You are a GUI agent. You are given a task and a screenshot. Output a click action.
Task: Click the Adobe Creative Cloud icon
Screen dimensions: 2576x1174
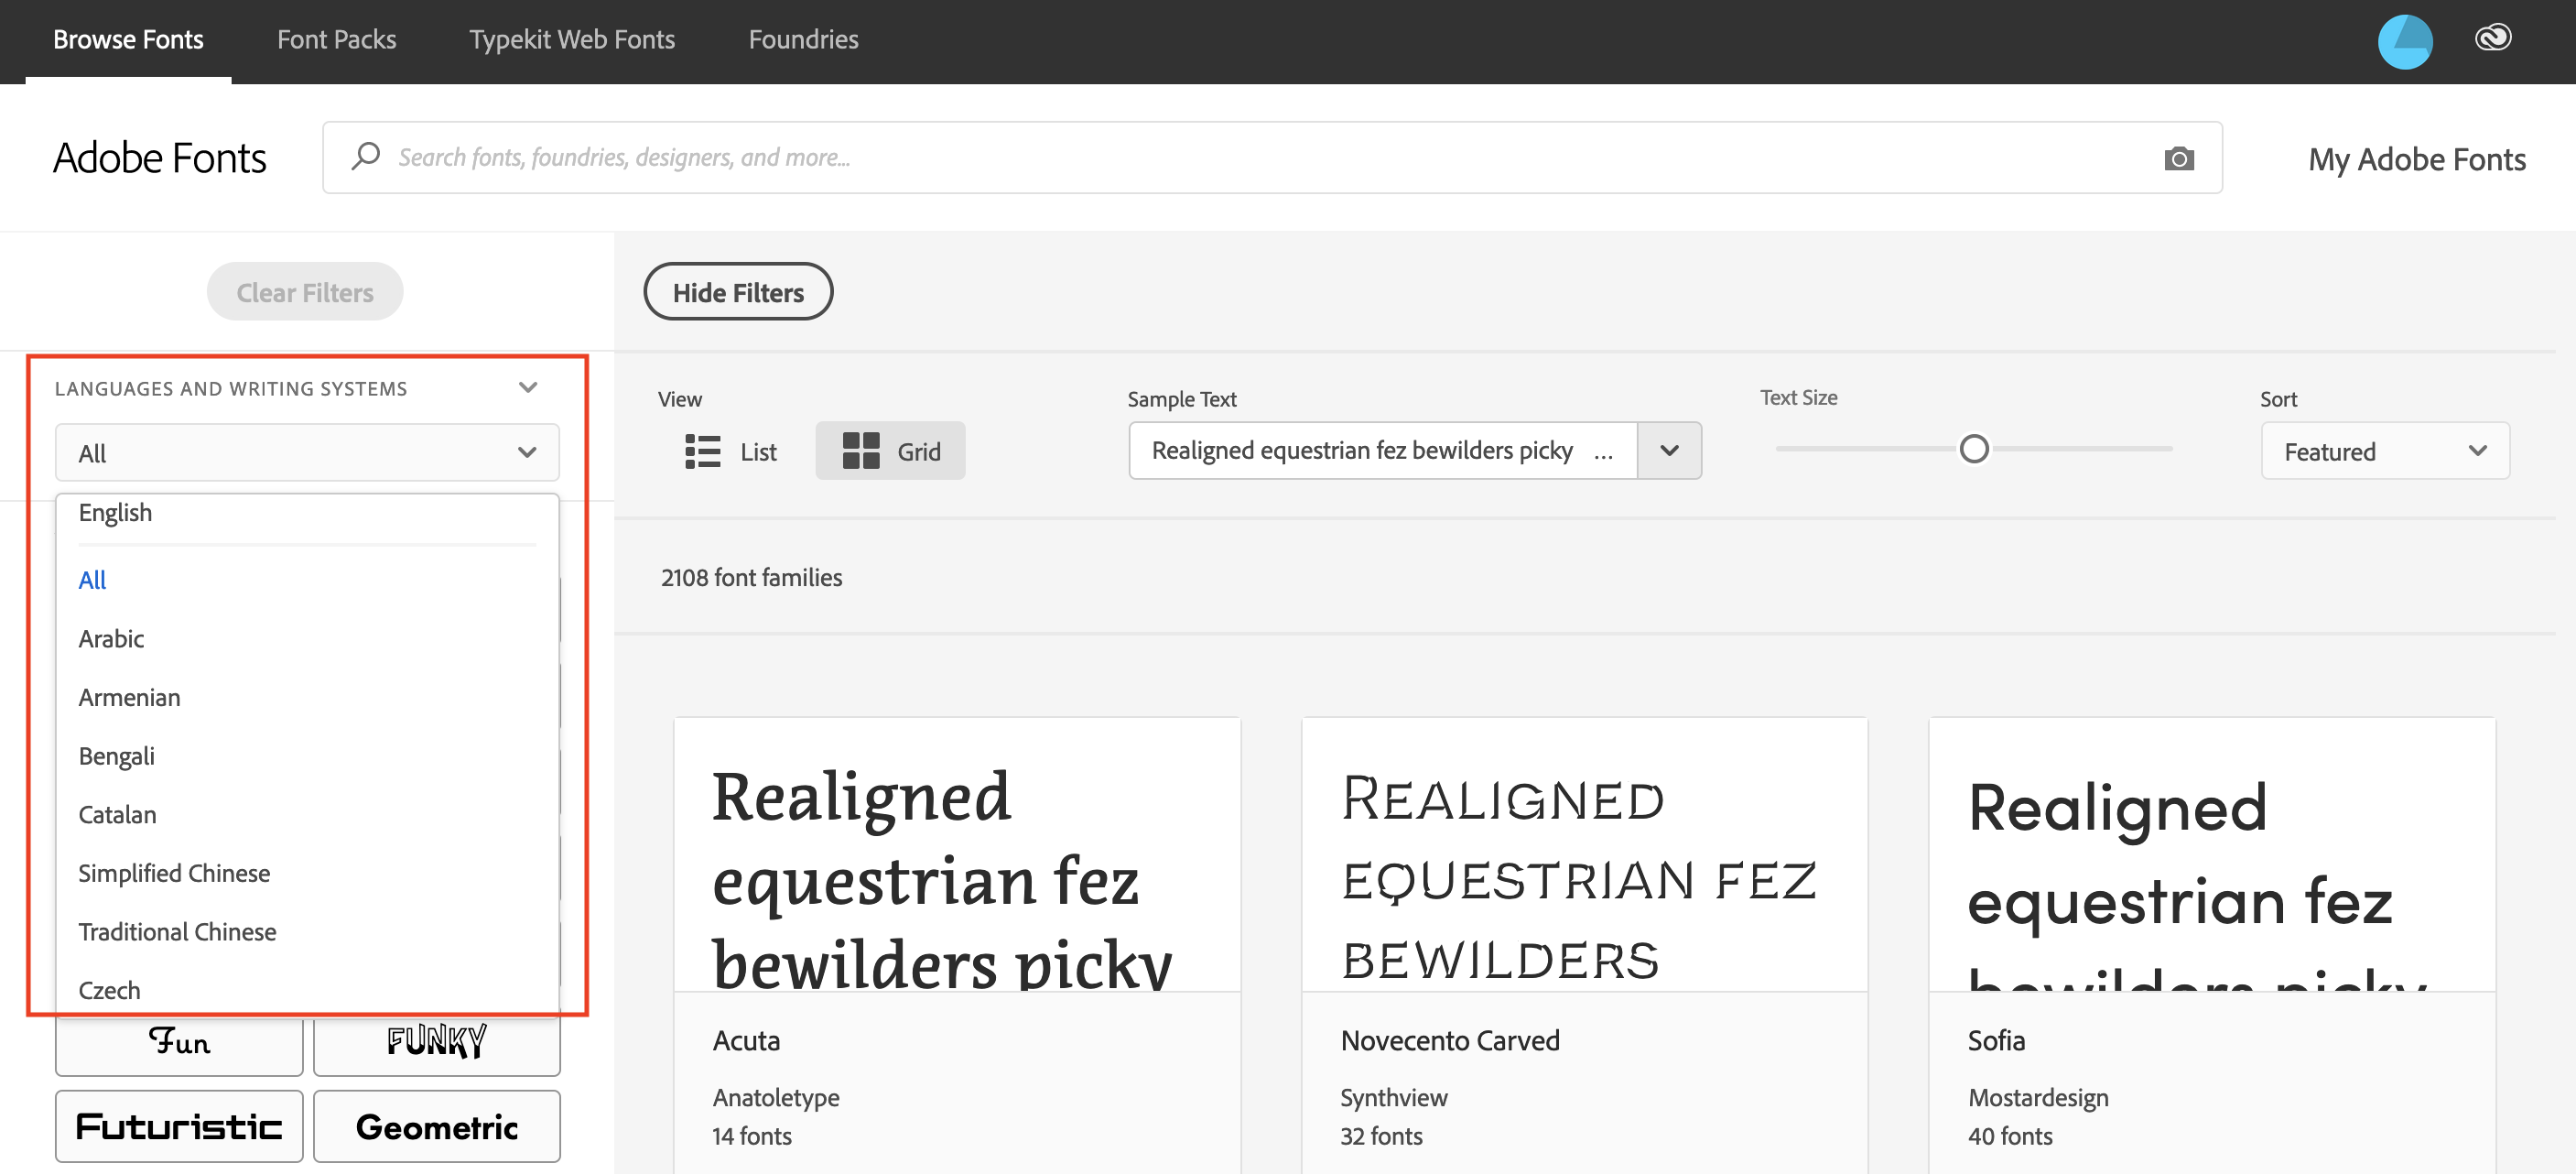[2495, 38]
